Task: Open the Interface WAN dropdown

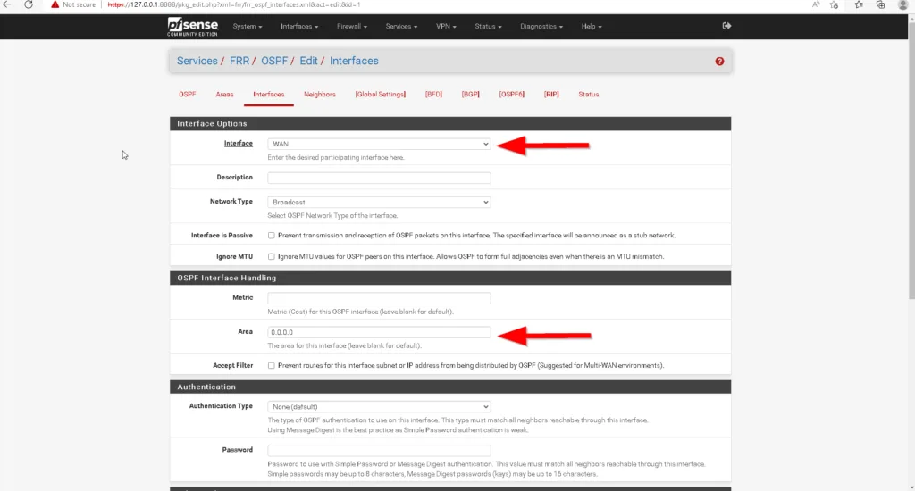Action: point(379,144)
